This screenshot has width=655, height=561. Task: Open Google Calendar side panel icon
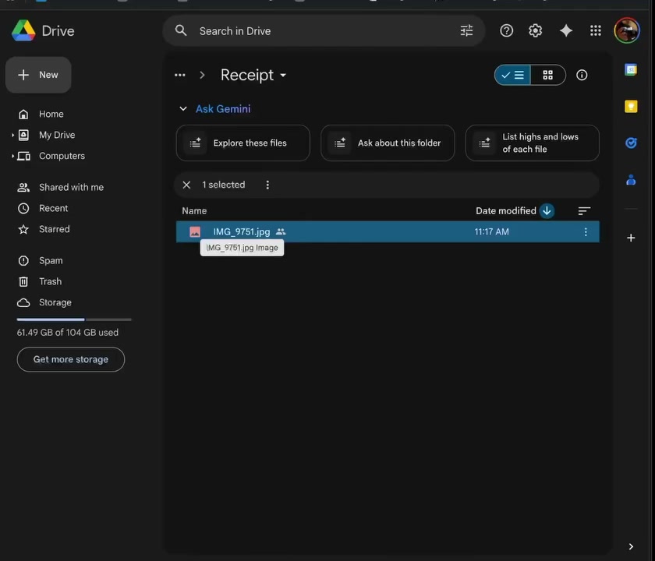click(x=631, y=69)
